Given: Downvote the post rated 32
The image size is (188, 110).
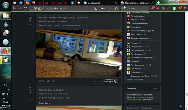Looking at the screenshot, I should 30,21.
